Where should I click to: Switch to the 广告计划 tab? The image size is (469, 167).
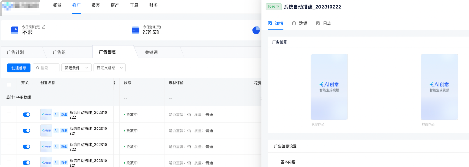(x=16, y=52)
